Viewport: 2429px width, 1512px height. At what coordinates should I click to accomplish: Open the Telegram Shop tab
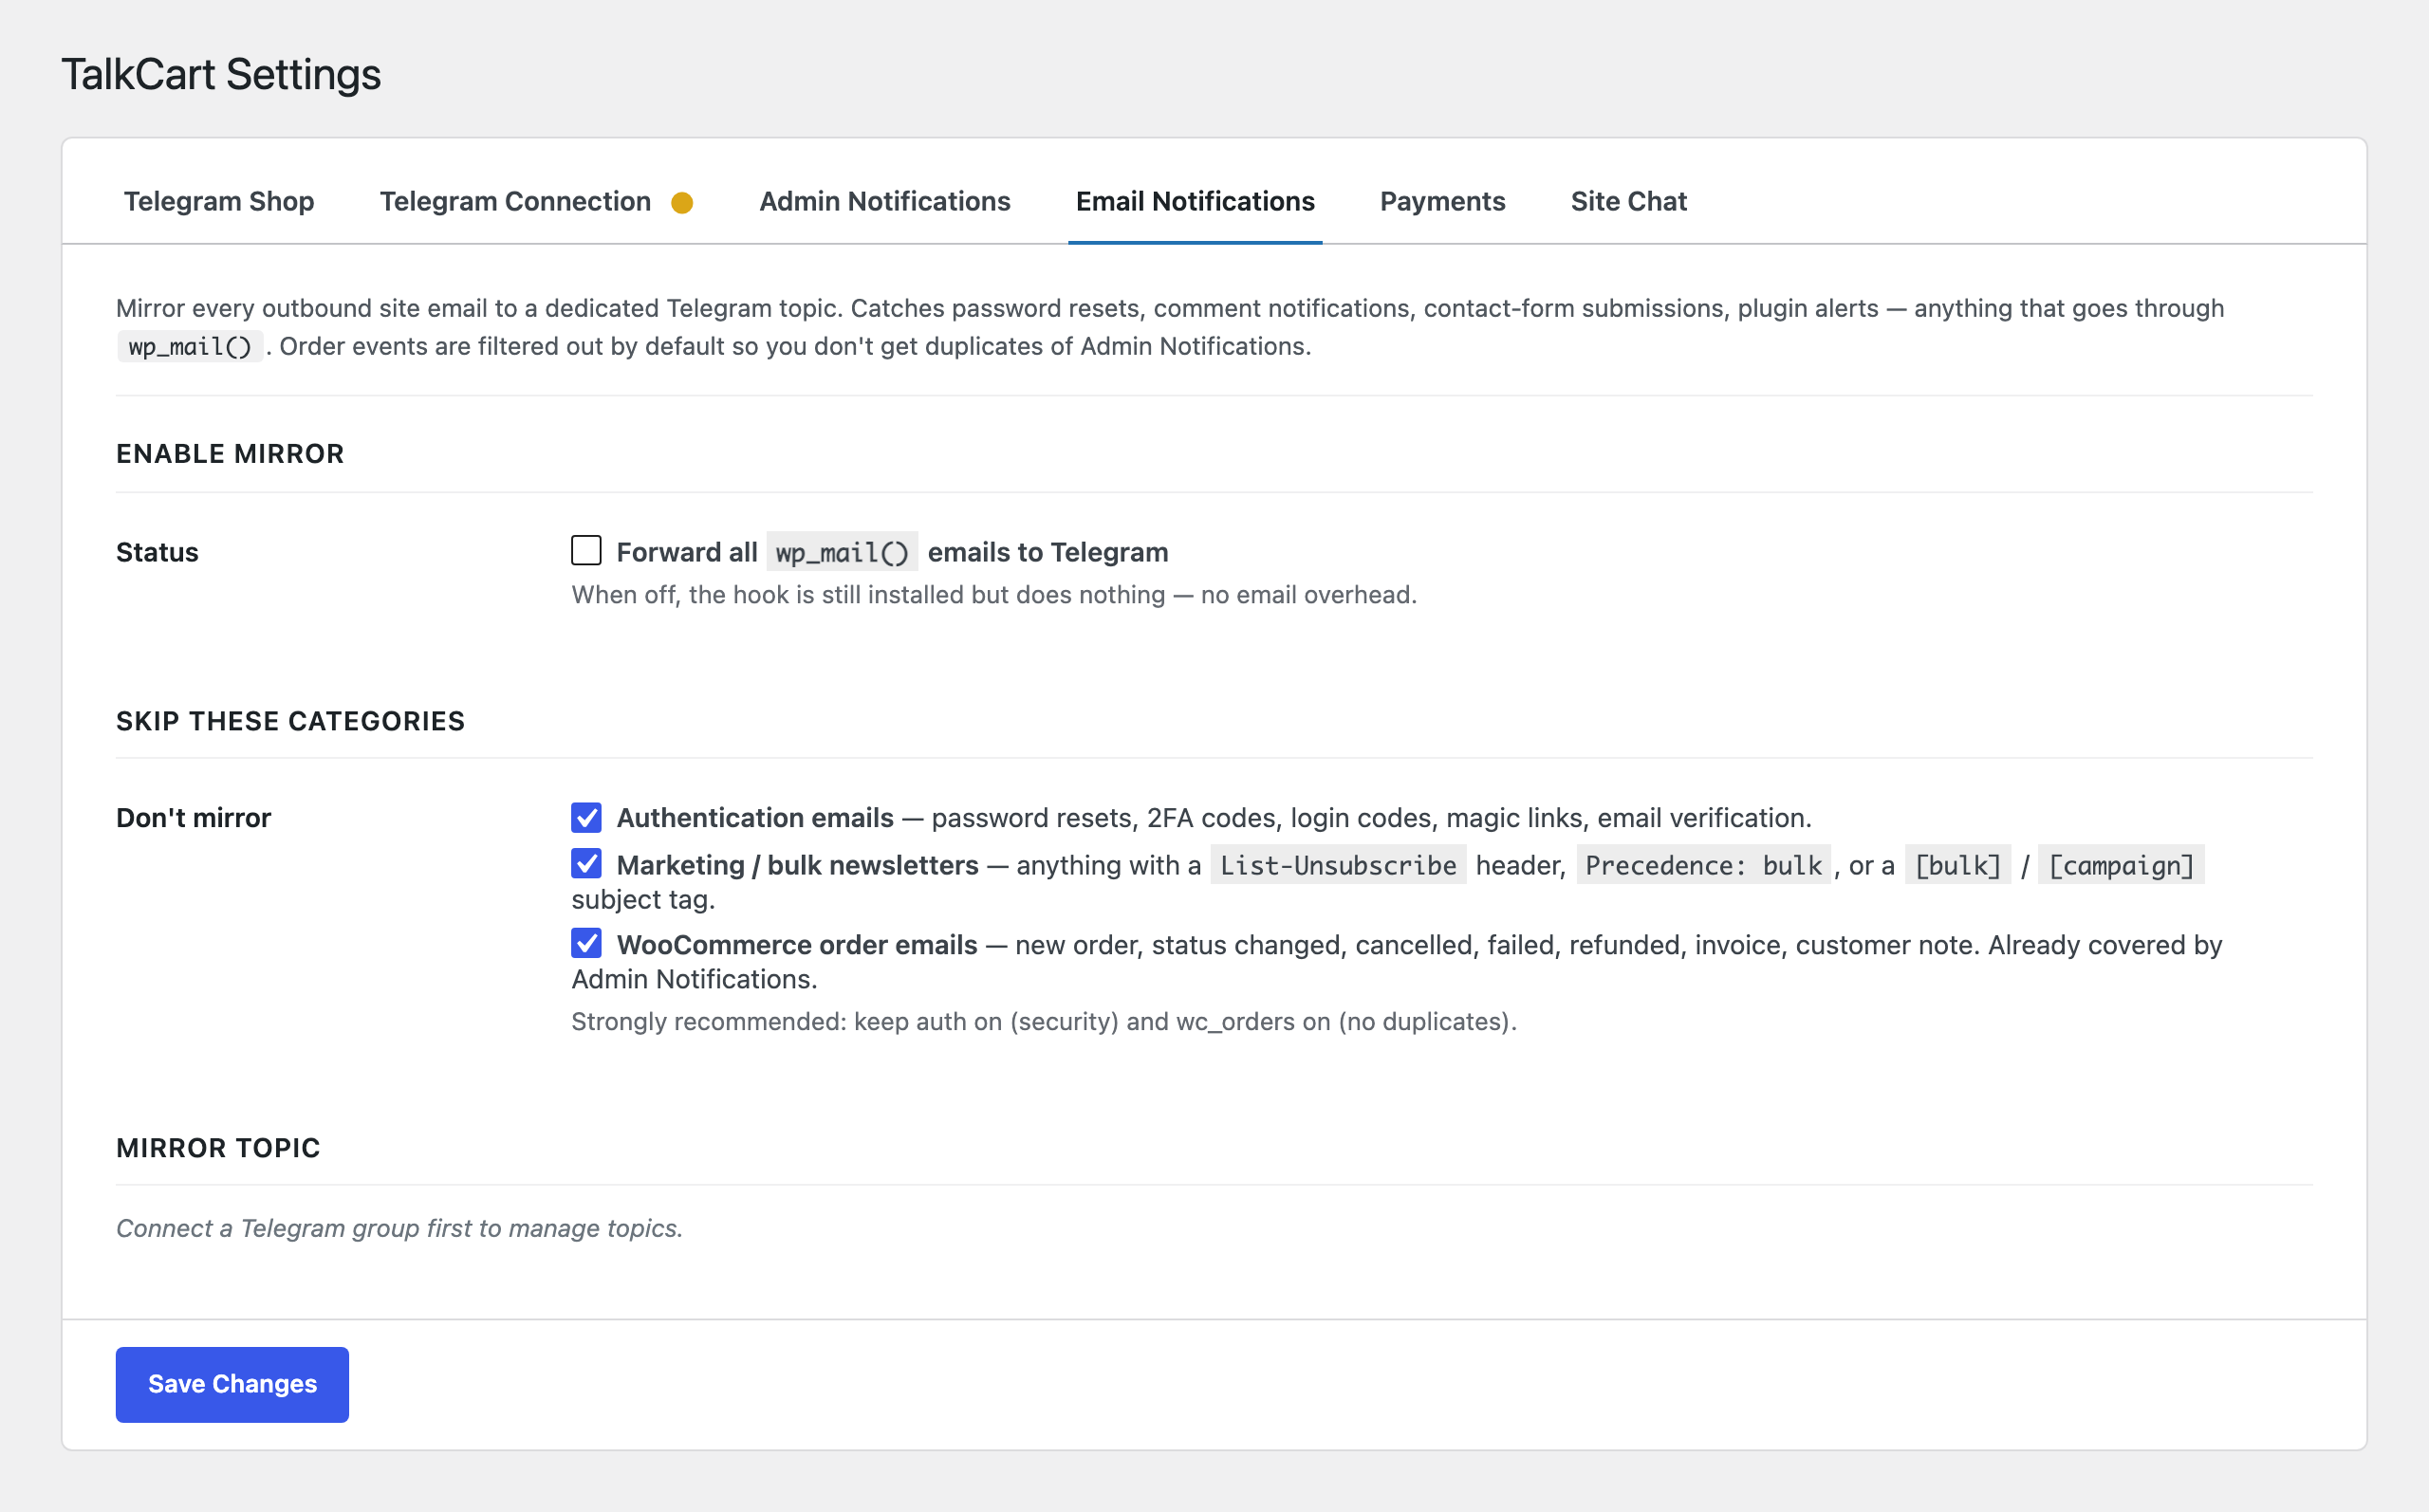point(219,201)
